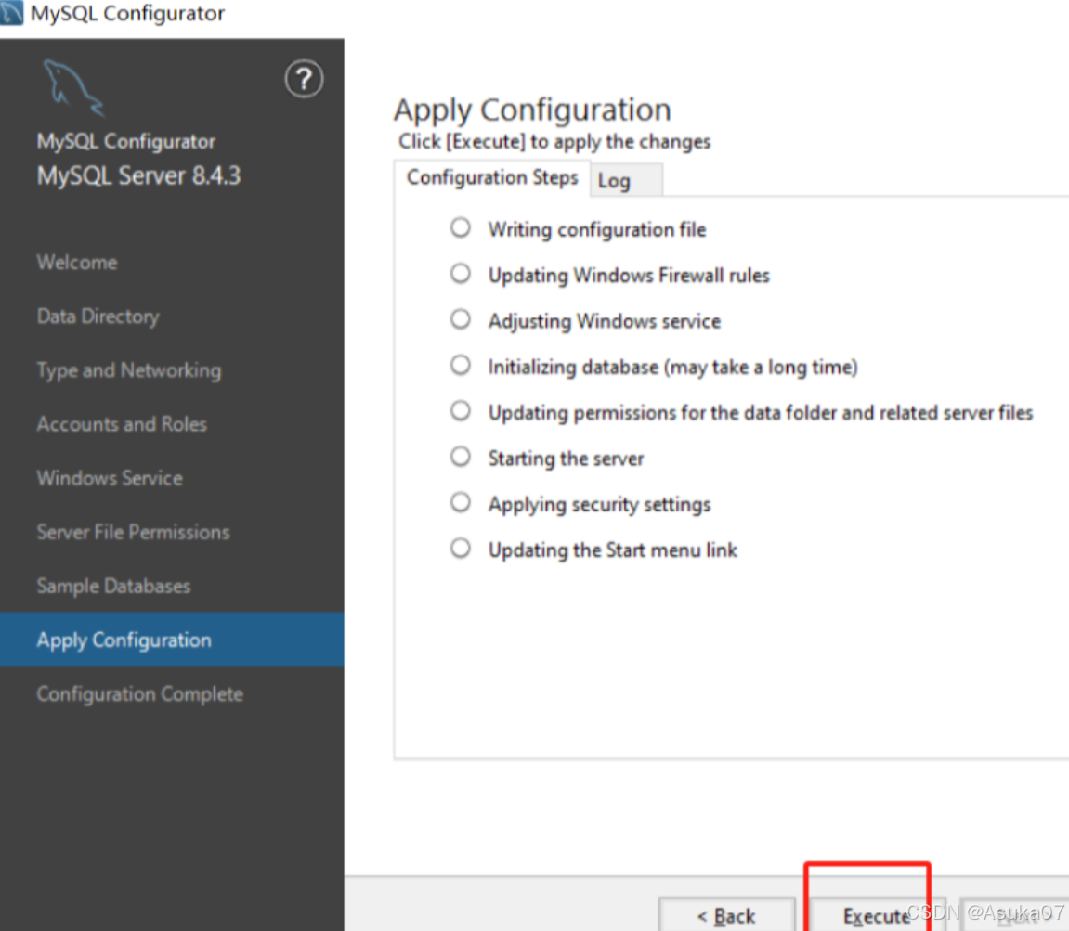
Task: Go back with the Back button
Action: 727,914
